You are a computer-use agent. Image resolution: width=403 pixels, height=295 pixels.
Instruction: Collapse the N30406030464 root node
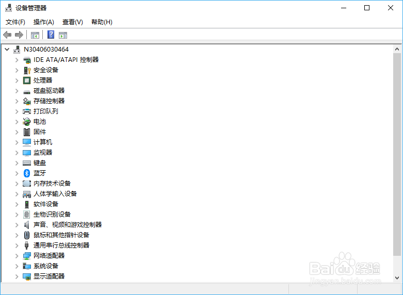tap(7, 50)
